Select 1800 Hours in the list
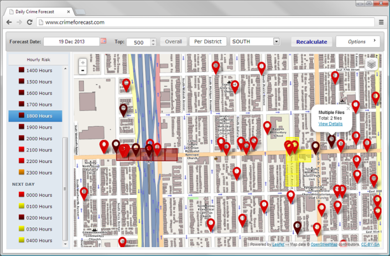This screenshot has height=256, width=390. tap(35, 116)
